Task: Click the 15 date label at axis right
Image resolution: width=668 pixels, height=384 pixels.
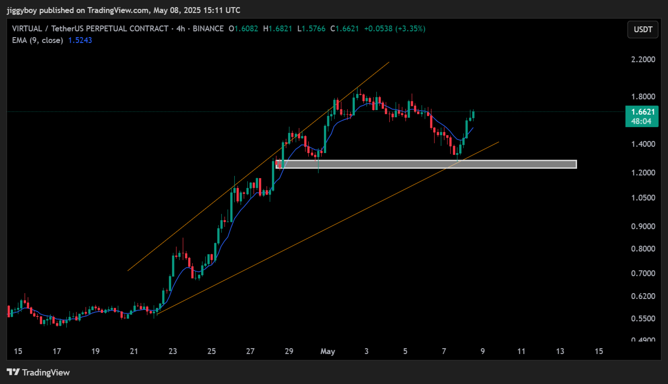Action: pos(599,351)
